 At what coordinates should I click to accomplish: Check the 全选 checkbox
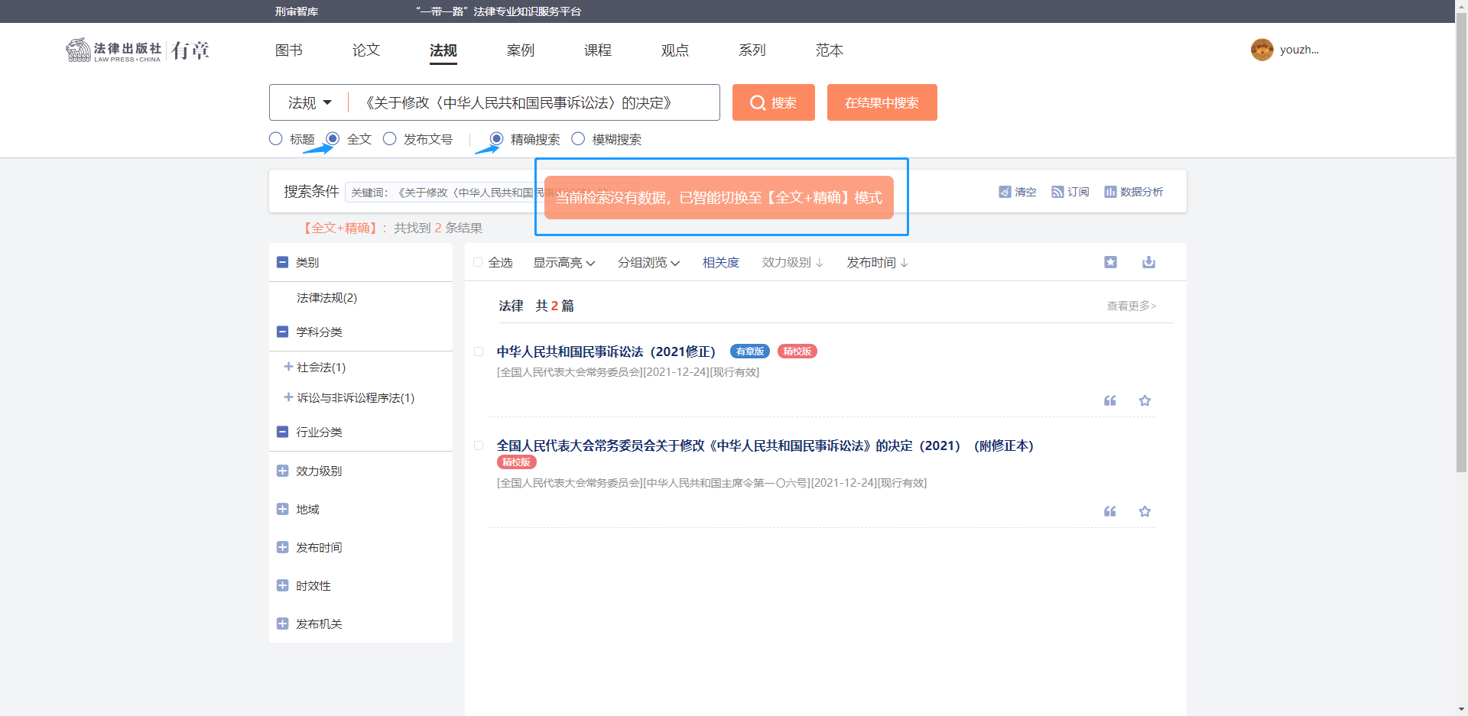pyautogui.click(x=478, y=263)
